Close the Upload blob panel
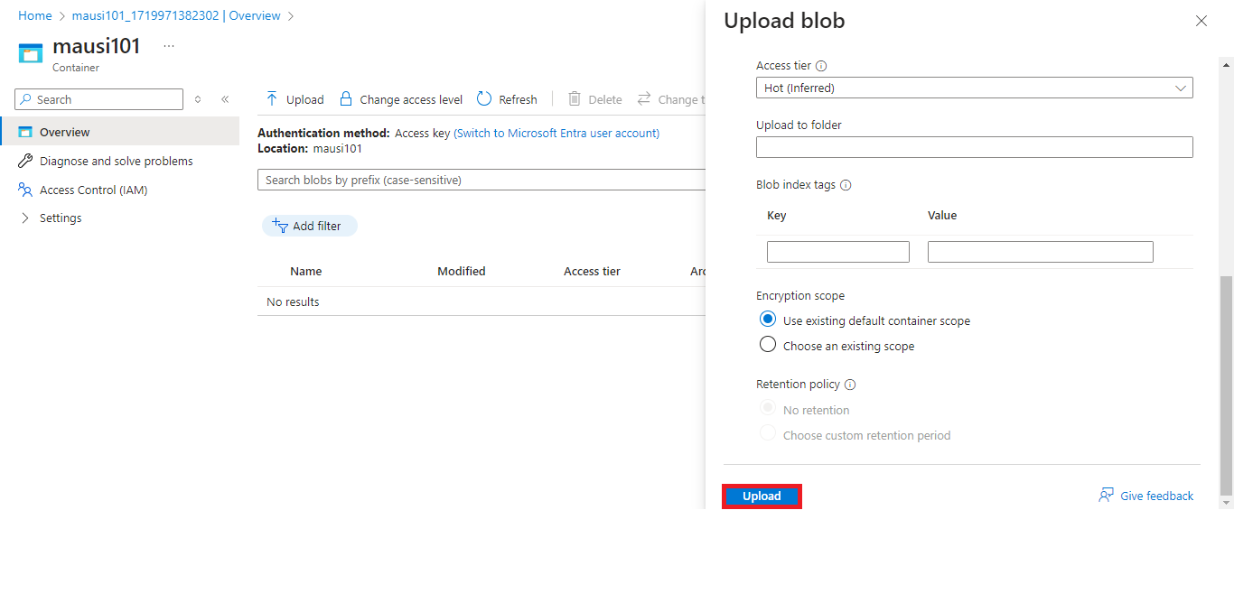 1201,21
